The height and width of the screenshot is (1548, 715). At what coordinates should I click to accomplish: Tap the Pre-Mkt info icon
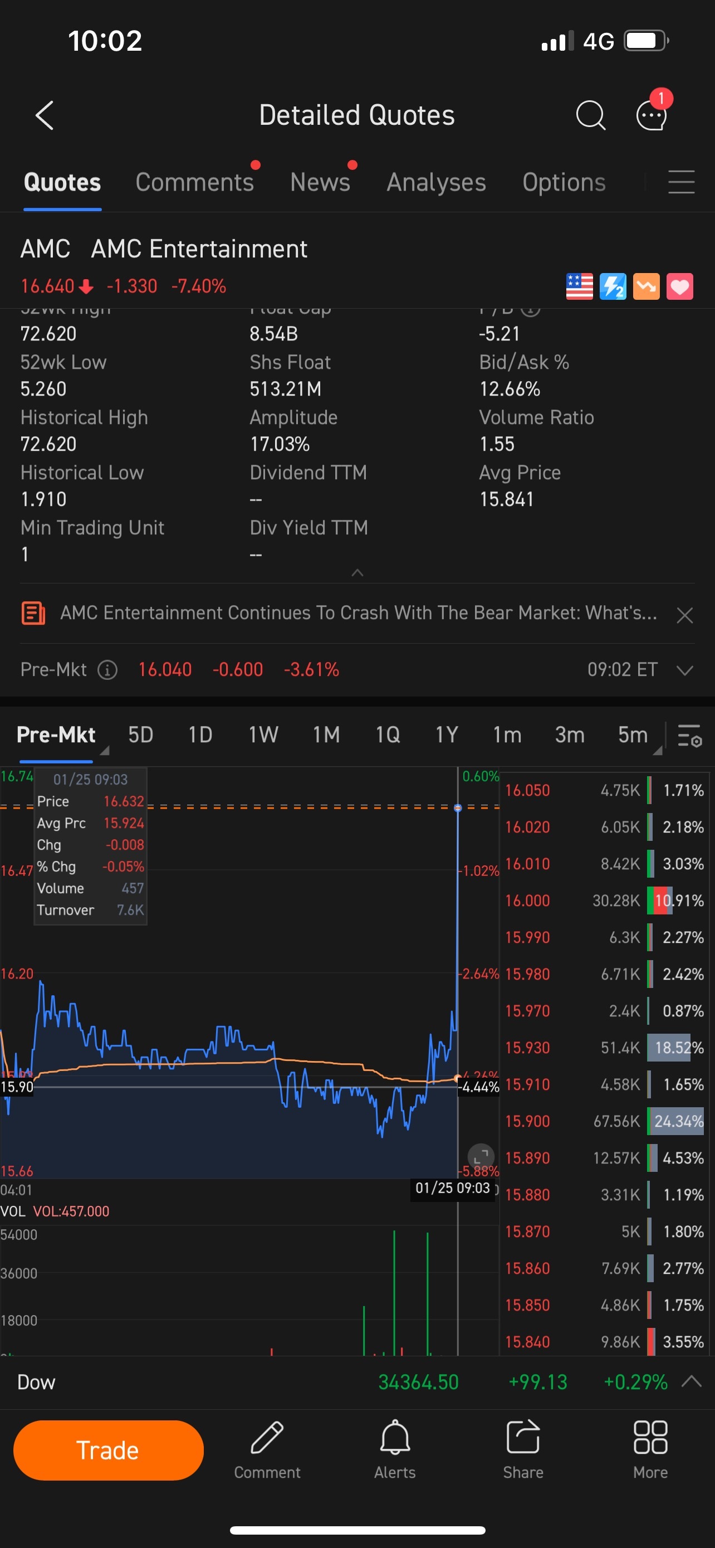click(107, 669)
